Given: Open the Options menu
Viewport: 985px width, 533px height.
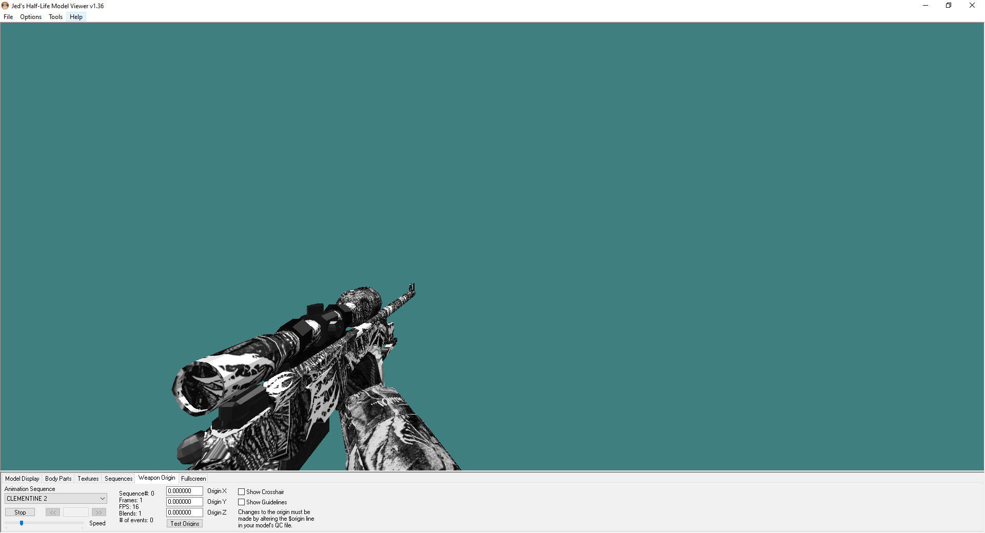Looking at the screenshot, I should 31,17.
